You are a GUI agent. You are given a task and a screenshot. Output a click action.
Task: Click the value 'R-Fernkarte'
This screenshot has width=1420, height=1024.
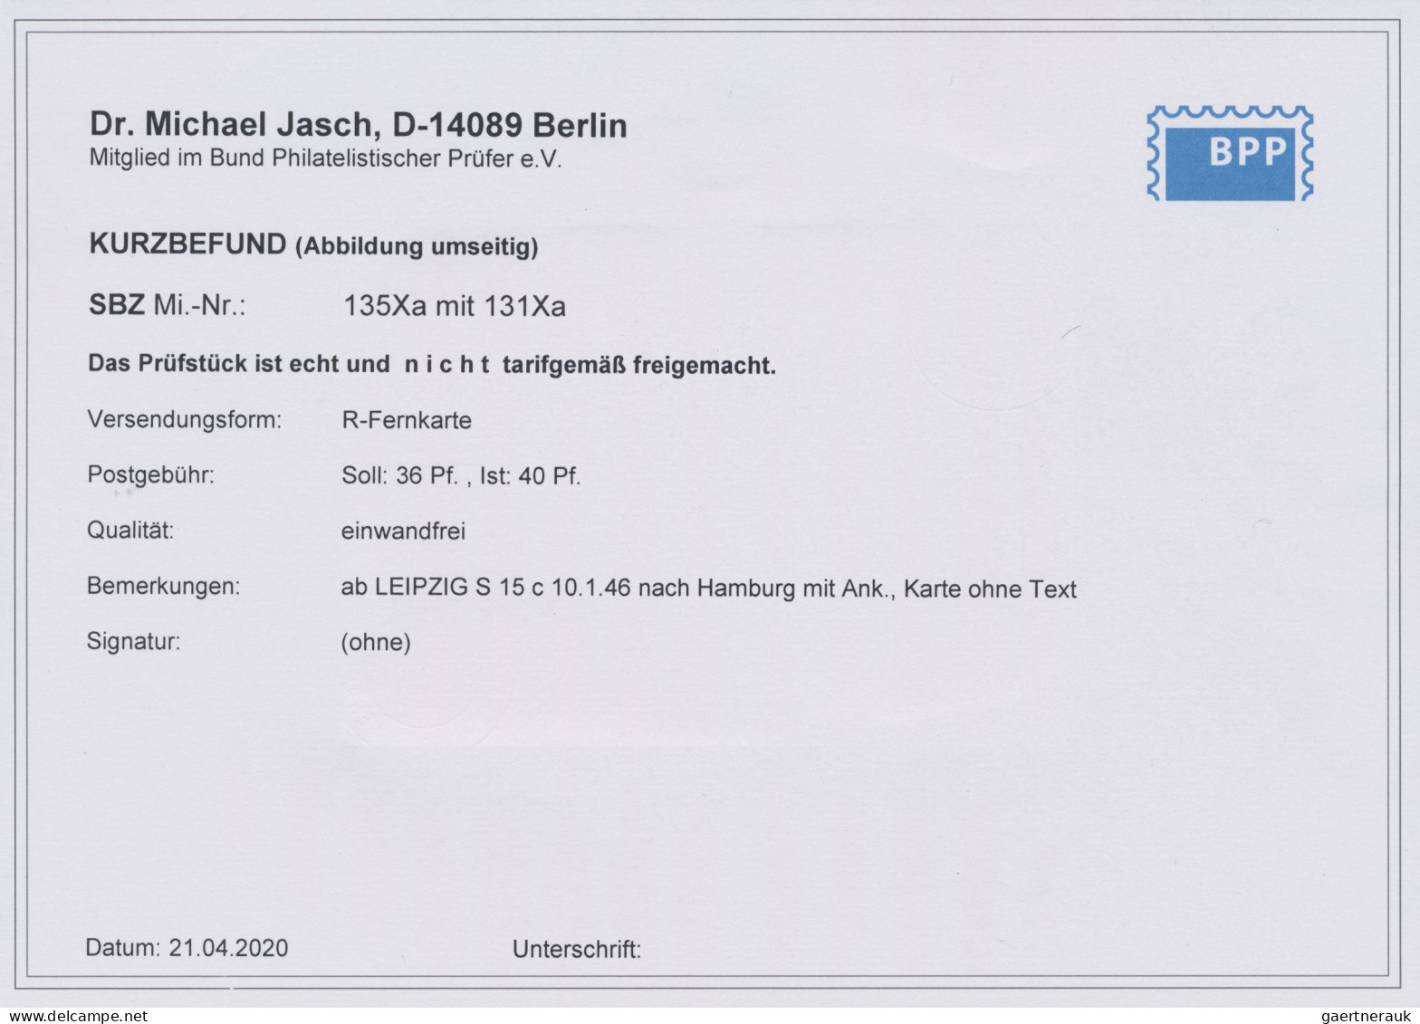pos(406,421)
